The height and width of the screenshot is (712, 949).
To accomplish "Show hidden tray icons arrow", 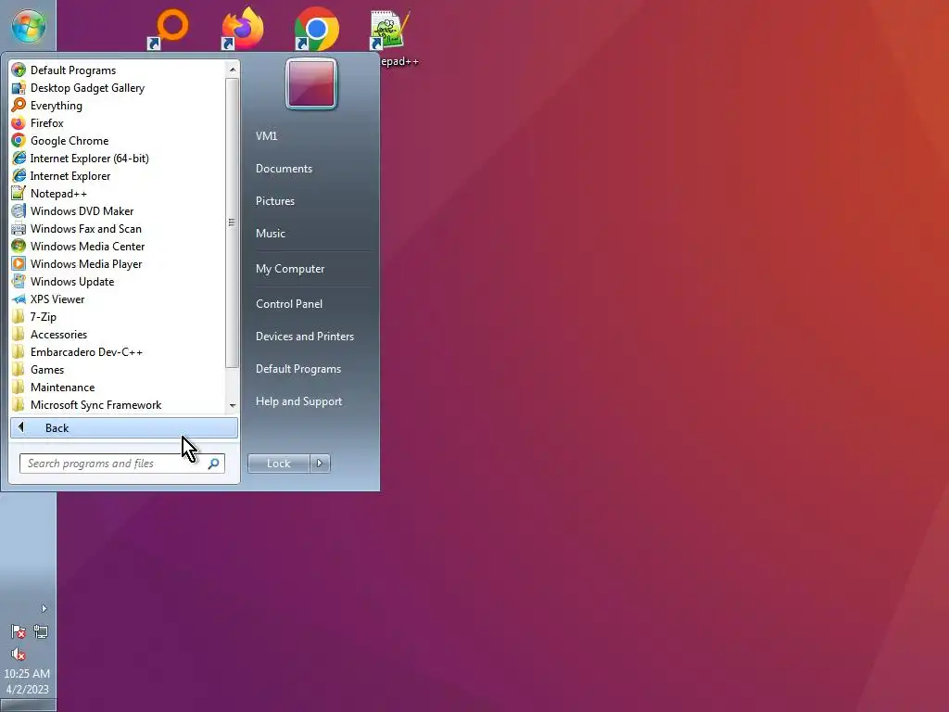I will click(44, 608).
